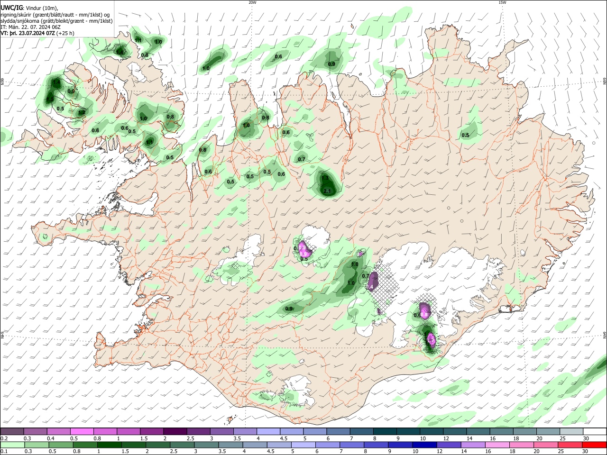Click the '(+25 h)' forecast offset text
Image resolution: width=607 pixels, height=455 pixels.
click(x=65, y=33)
